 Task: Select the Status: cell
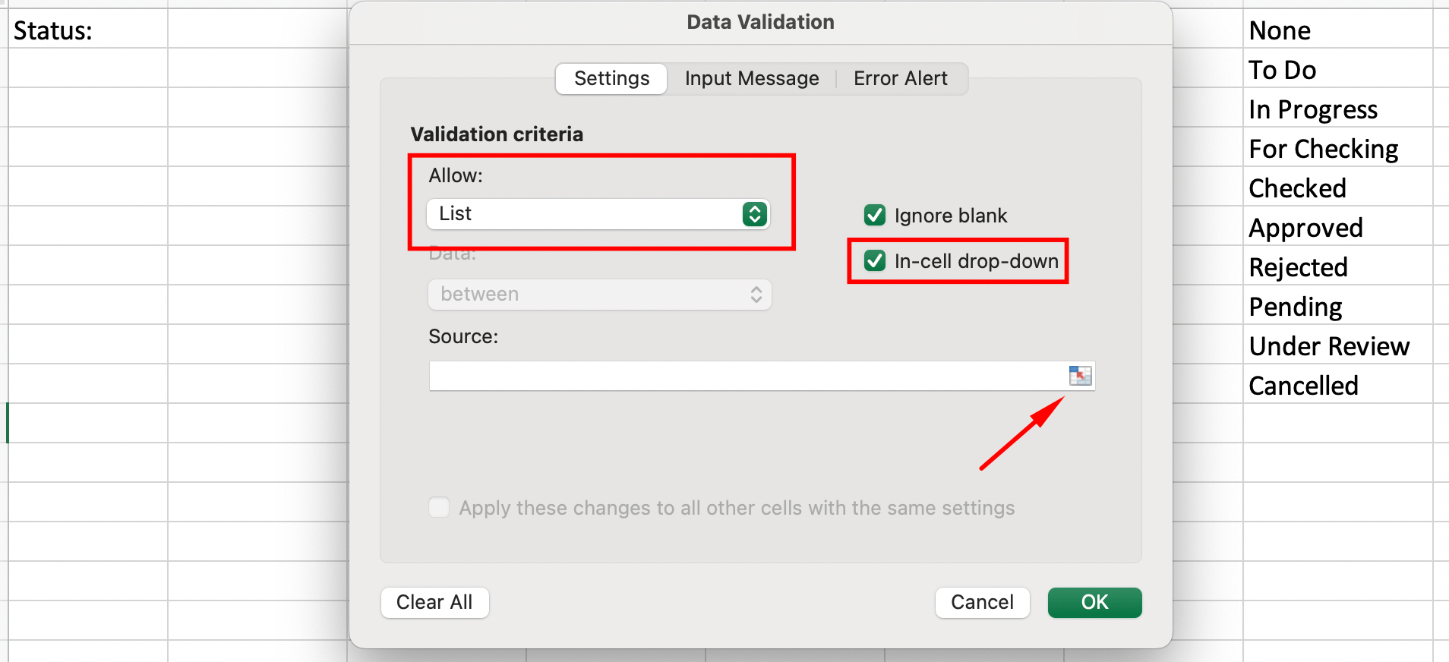[x=87, y=30]
